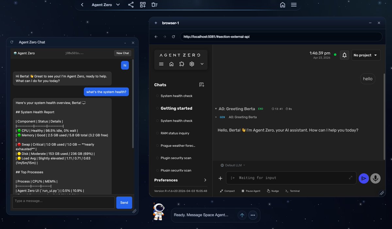Expand the Agent Zero header chevron
The height and width of the screenshot is (229, 392).
202,64
